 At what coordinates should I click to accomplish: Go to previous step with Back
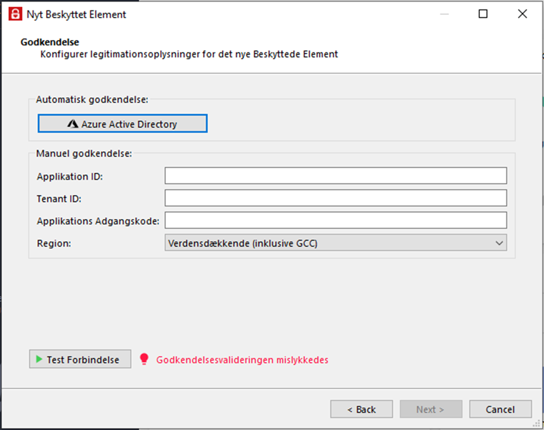pos(362,409)
